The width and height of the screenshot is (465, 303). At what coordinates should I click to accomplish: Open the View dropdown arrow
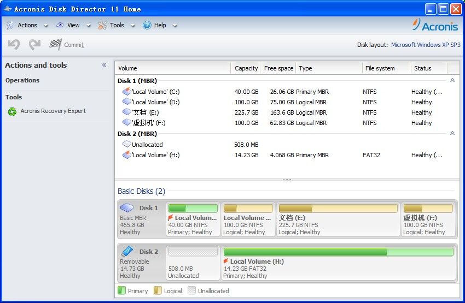click(x=89, y=26)
